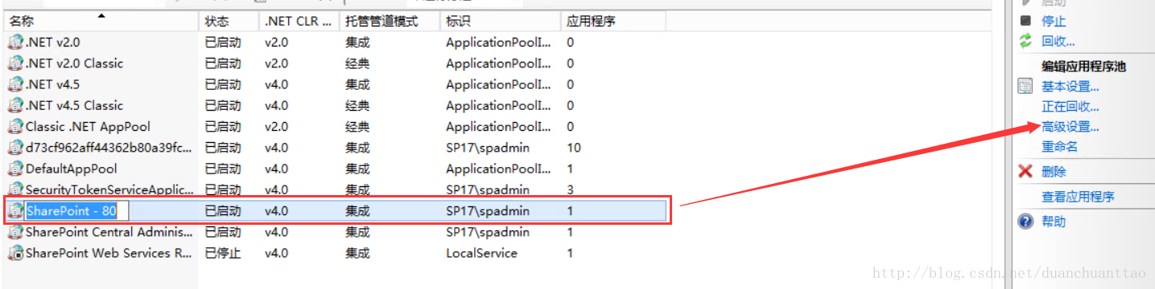Image resolution: width=1155 pixels, height=289 pixels.
Task: Click the application count 3 cell
Action: (x=570, y=189)
